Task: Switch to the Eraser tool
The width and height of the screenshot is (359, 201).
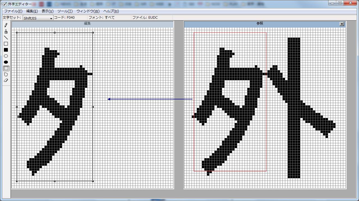Action: pyautogui.click(x=6, y=80)
